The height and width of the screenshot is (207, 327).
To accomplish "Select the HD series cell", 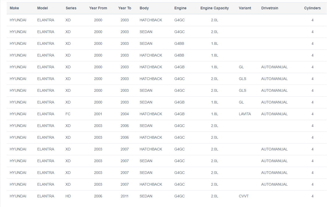I will point(68,196).
